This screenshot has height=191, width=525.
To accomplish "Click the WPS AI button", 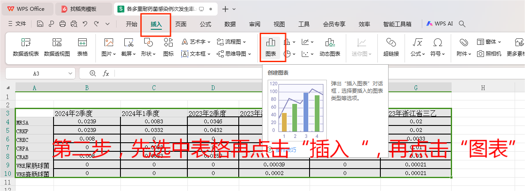I will [440, 24].
